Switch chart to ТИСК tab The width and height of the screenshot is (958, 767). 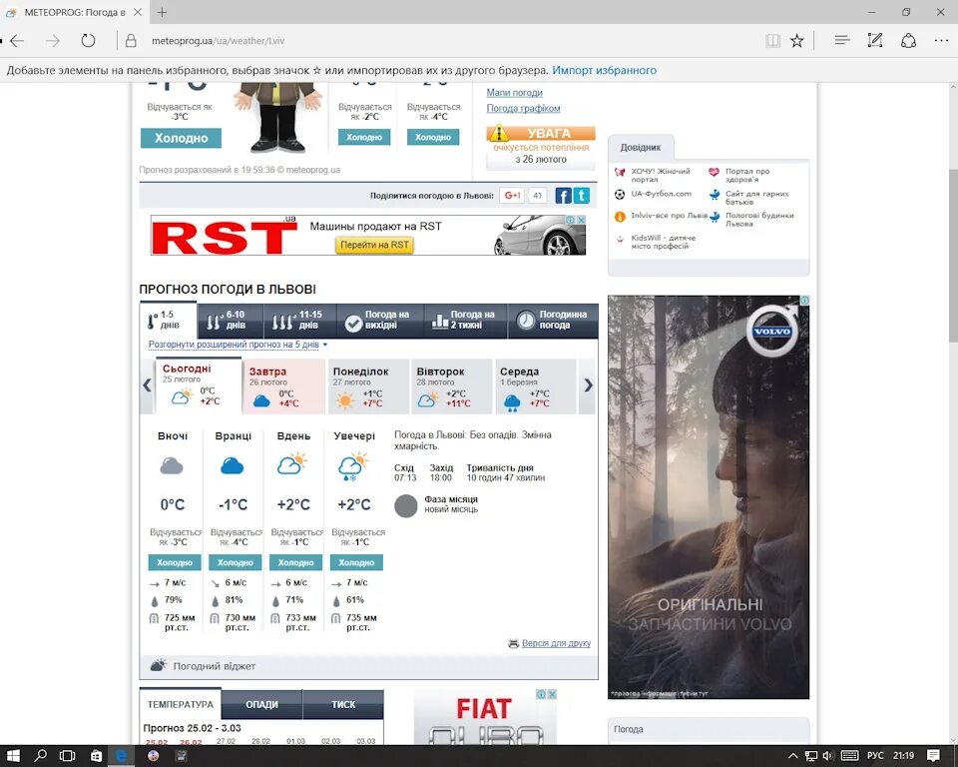[x=343, y=705]
